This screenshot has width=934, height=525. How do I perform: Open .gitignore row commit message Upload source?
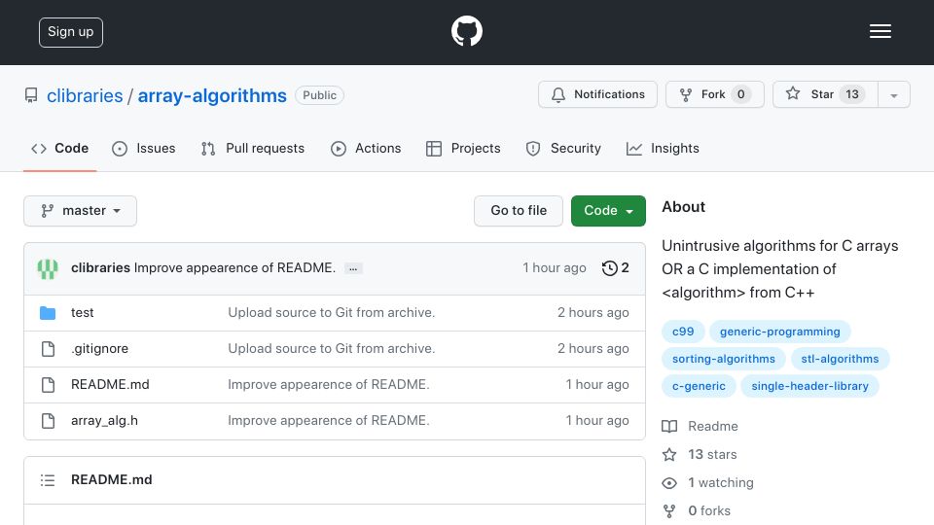click(x=331, y=349)
